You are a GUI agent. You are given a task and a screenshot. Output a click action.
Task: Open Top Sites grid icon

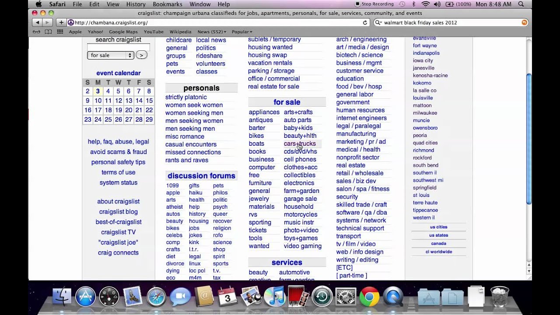click(x=60, y=31)
